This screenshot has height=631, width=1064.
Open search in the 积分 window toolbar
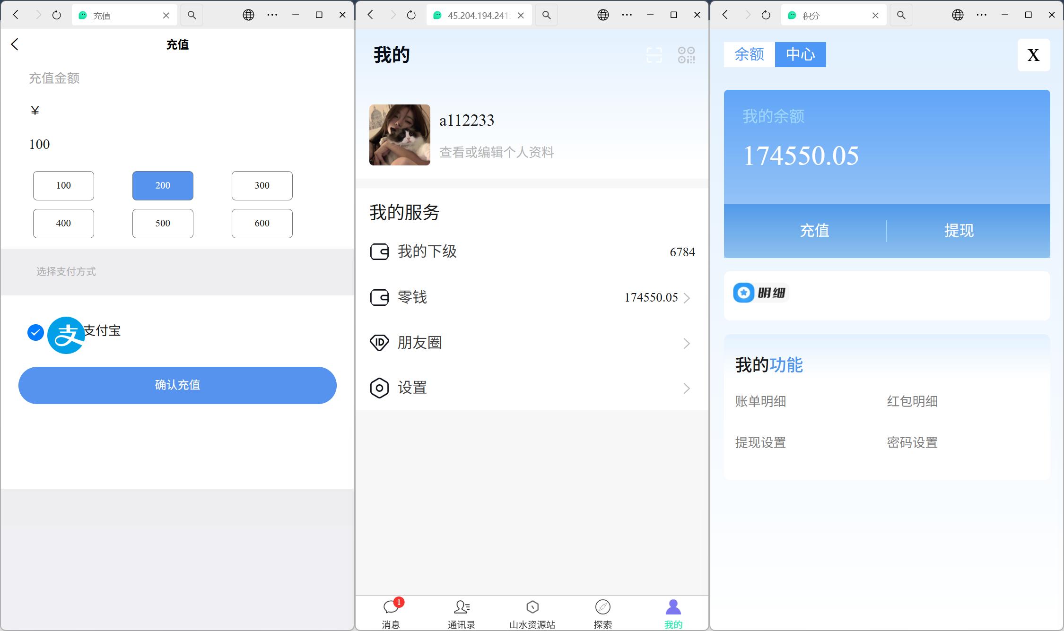(901, 15)
